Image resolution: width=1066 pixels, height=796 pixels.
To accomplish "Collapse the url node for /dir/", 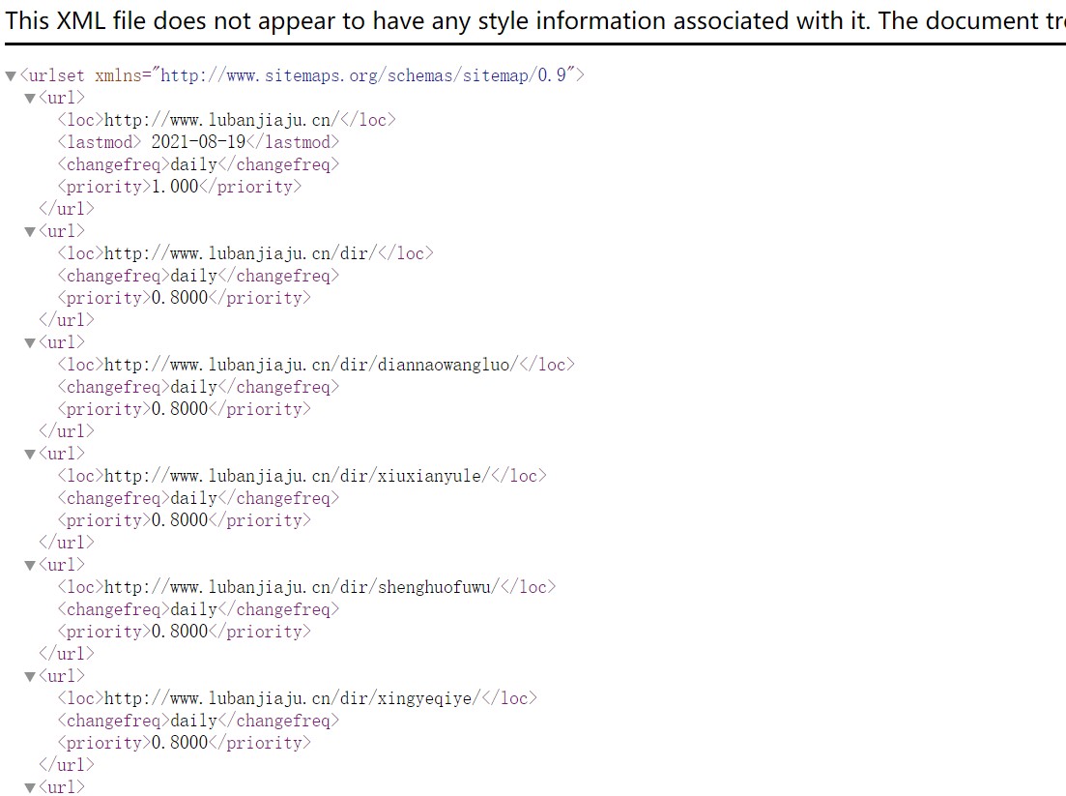I will click(30, 231).
